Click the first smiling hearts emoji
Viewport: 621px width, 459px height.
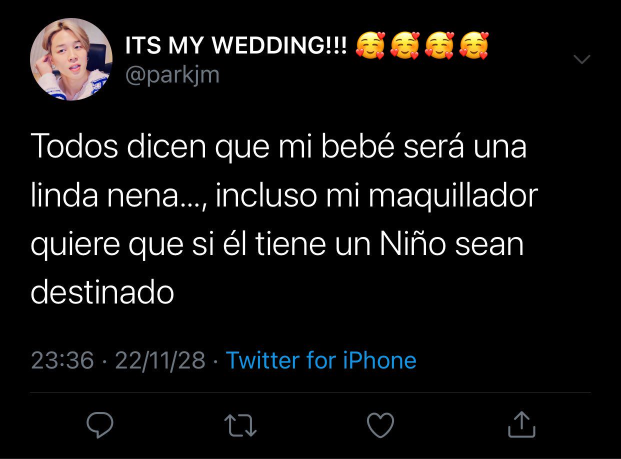point(370,46)
